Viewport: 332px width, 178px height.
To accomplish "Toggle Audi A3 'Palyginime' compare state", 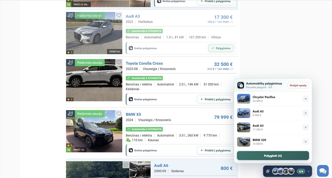I will (x=221, y=48).
